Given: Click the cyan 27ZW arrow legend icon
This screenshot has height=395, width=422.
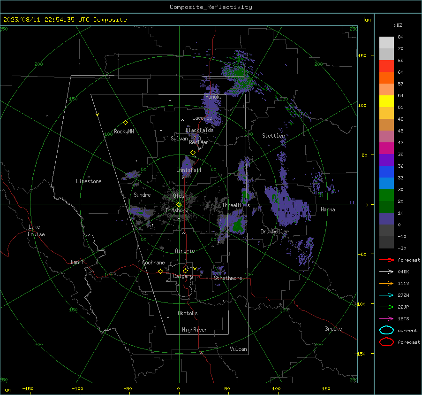Looking at the screenshot, I should coord(386,295).
